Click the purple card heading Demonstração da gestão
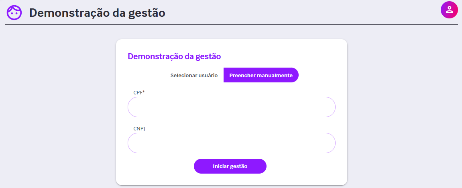The image size is (462, 188). click(x=174, y=56)
